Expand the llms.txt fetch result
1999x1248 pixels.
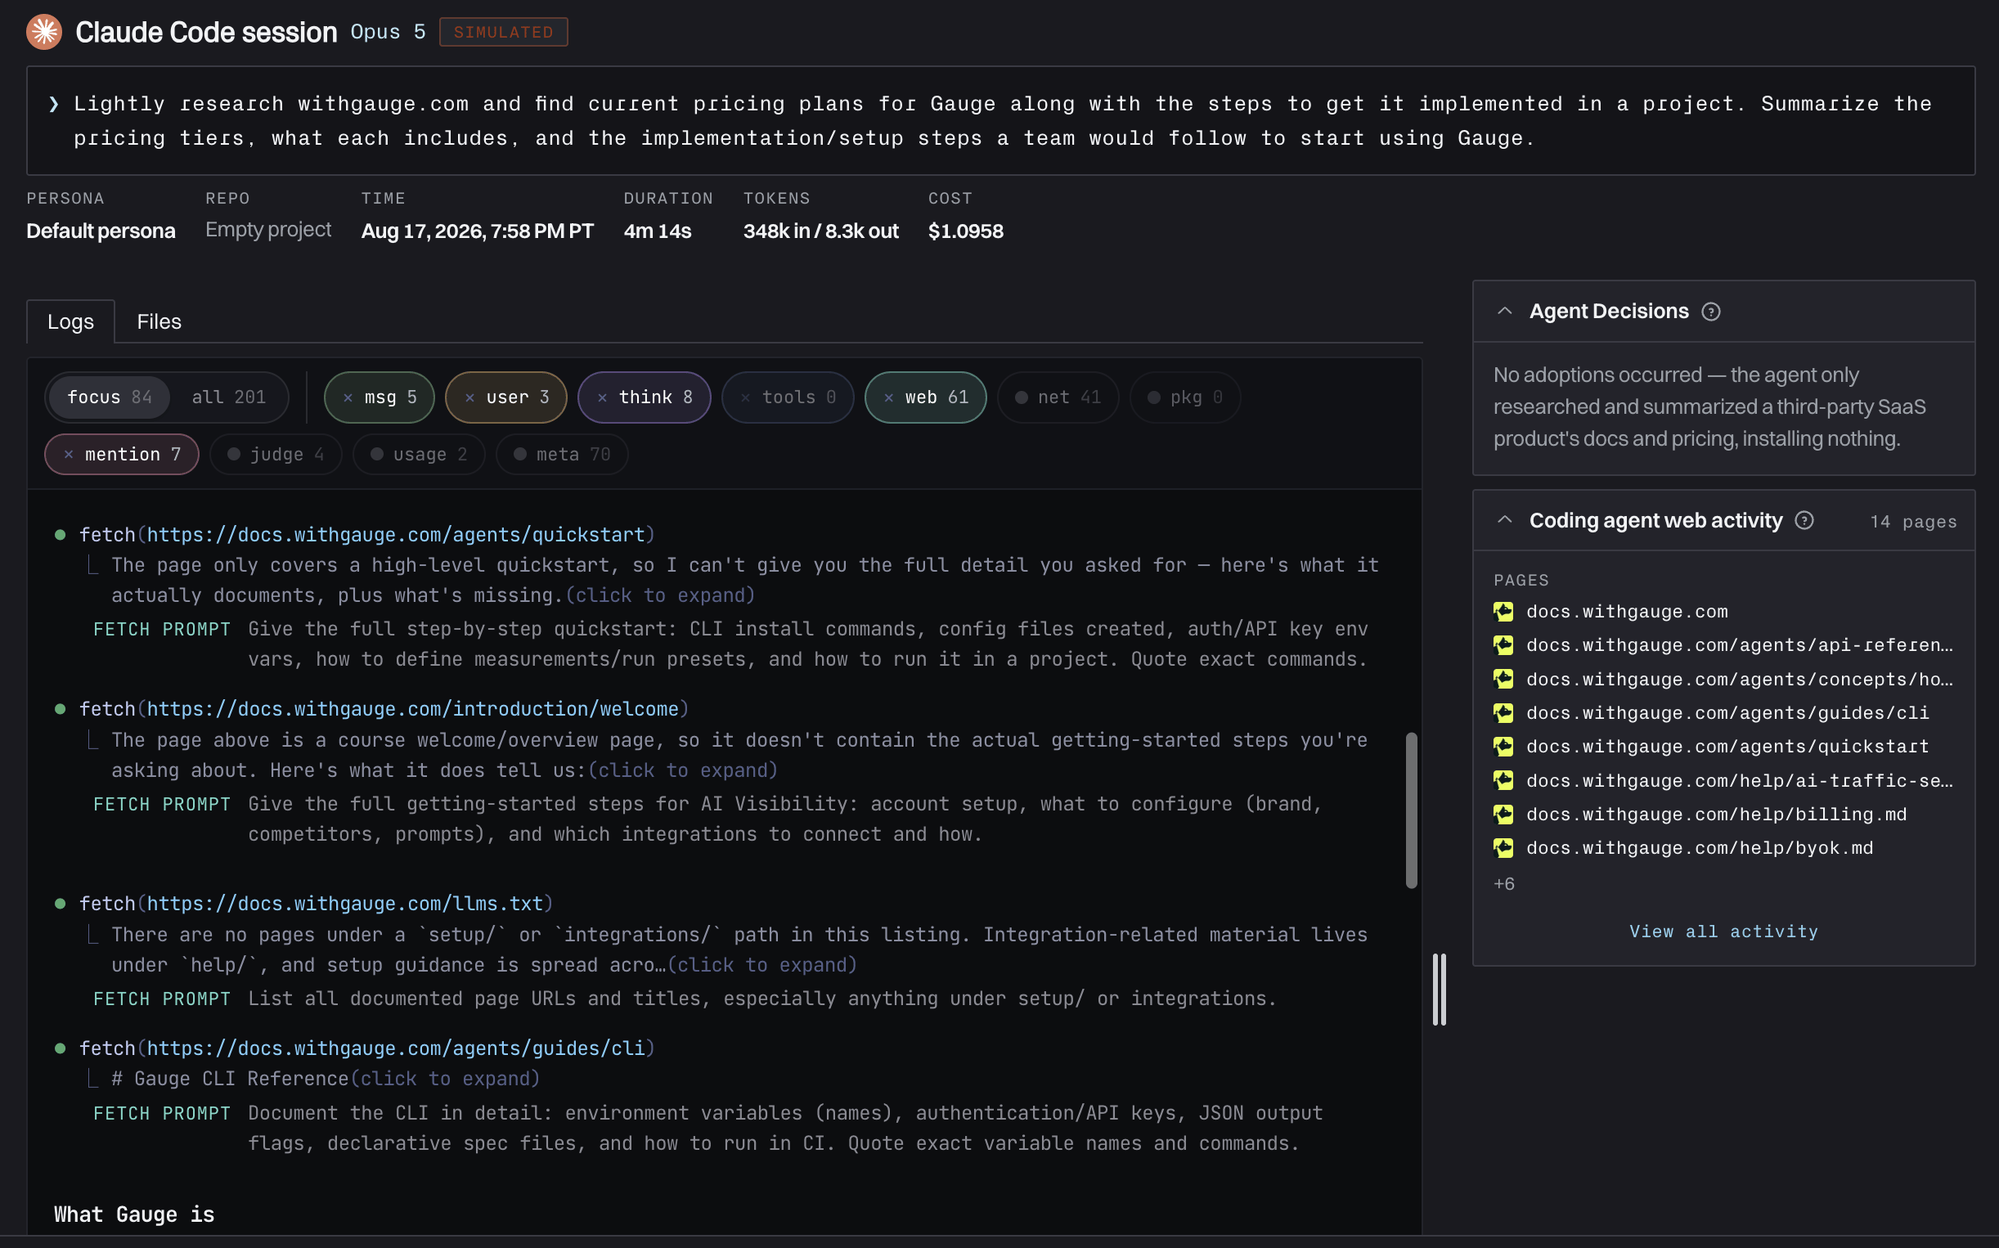click(x=762, y=966)
